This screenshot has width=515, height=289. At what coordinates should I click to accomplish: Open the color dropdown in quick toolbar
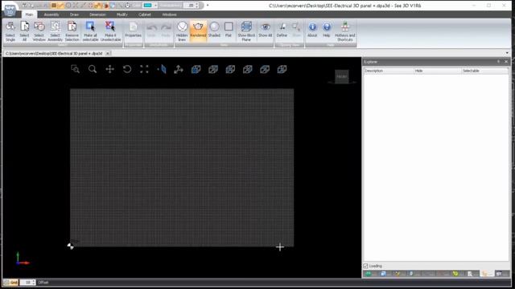click(x=155, y=6)
